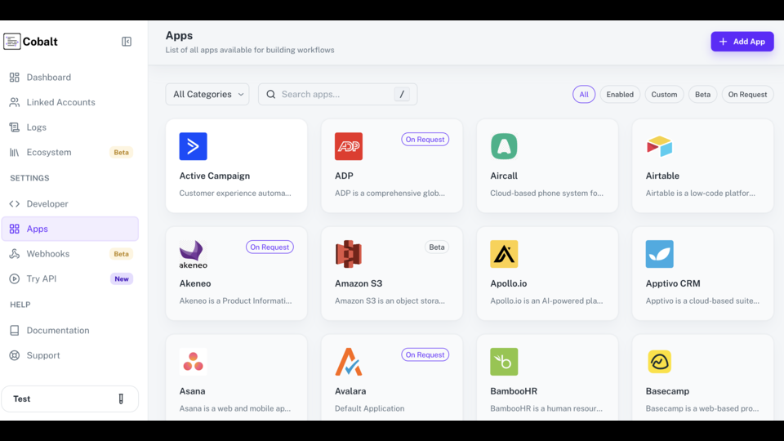This screenshot has height=441, width=784.
Task: Expand the Test workspace switcher
Action: point(70,399)
